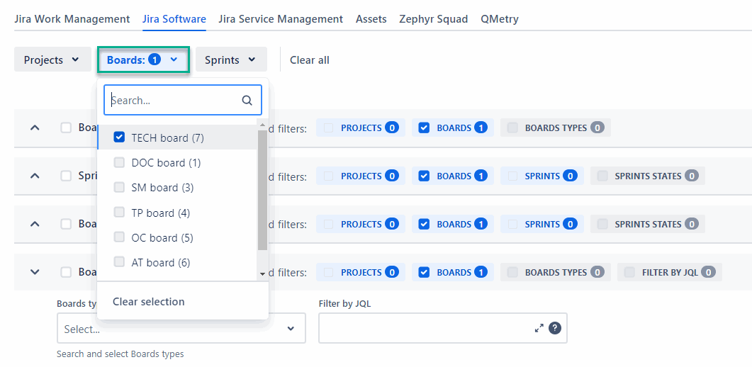Switch to the Jira Service Management tab
752x367 pixels.
tap(281, 19)
